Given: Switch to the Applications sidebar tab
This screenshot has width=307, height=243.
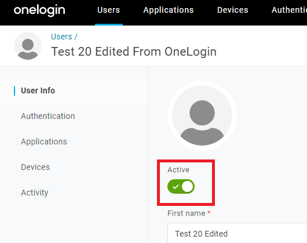Looking at the screenshot, I should [x=44, y=142].
